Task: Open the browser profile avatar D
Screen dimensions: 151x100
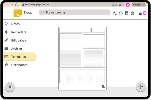Action: (x=128, y=5)
